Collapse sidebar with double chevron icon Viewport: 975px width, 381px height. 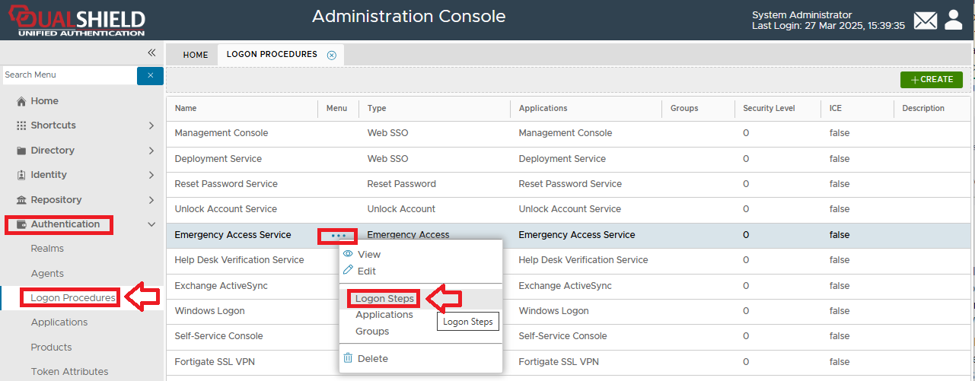click(x=151, y=52)
